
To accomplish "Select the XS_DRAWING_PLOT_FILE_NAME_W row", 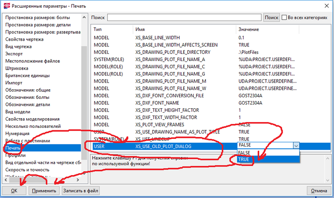I will tap(171, 88).
